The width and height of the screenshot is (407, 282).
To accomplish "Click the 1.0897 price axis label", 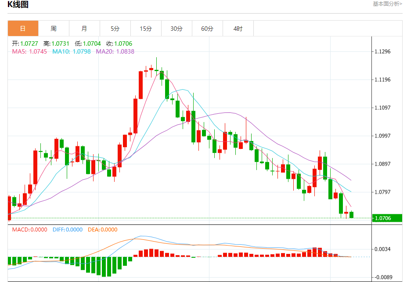I will coord(382,164).
